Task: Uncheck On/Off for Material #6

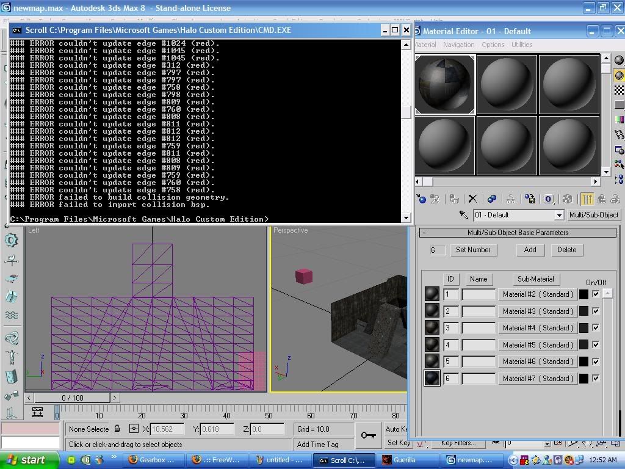Action: coord(596,362)
